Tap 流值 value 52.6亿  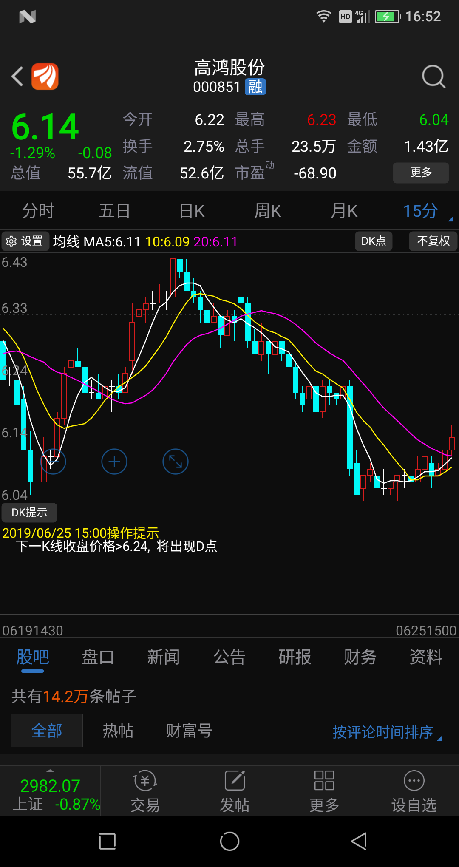tap(202, 173)
